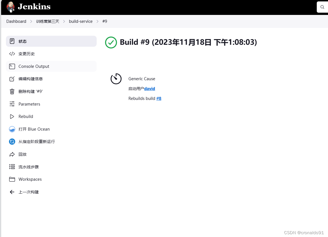The image size is (328, 237).
Task: Select the Parameters sliders icon
Action: (12, 104)
